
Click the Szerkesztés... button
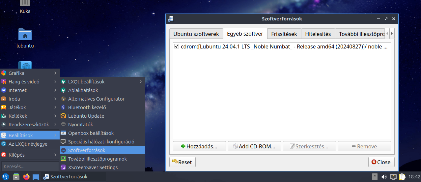click(309, 146)
